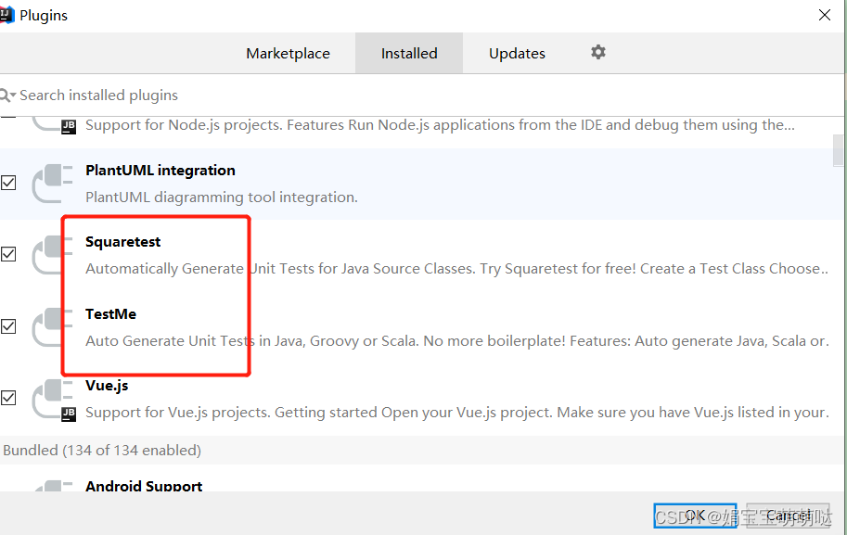Viewport: 847px width, 535px height.
Task: Click the IntelliJ logo in title bar
Action: [x=6, y=15]
